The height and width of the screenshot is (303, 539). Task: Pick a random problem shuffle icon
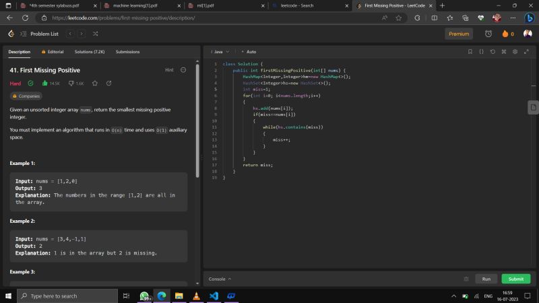pos(95,34)
